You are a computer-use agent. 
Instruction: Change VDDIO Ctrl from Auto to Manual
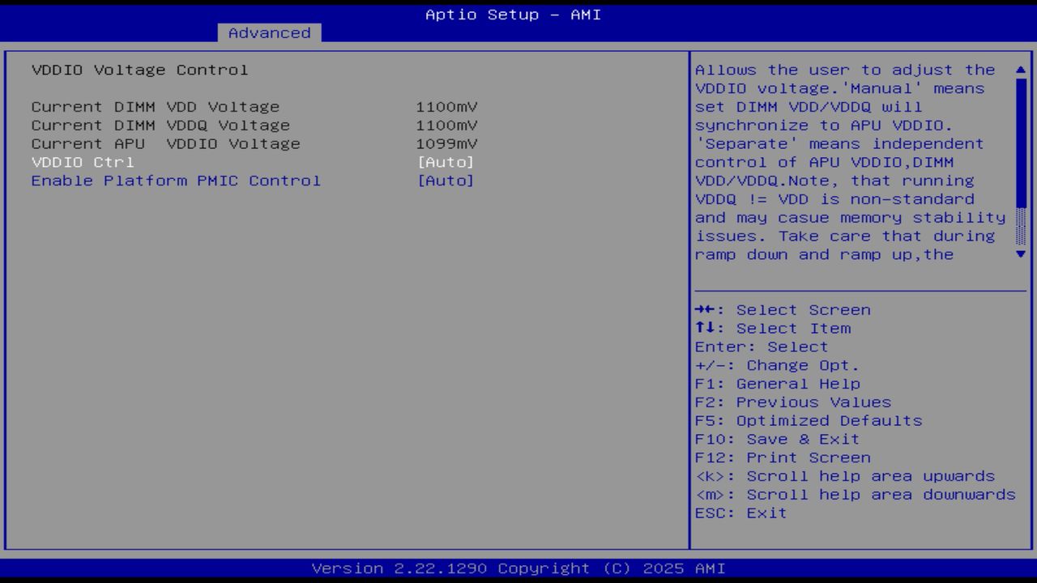446,162
